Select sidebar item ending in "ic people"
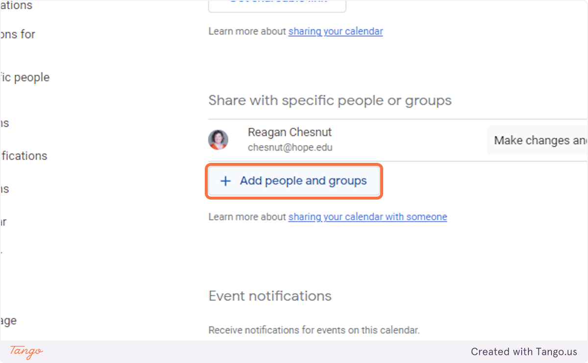588x363 pixels. 24,77
